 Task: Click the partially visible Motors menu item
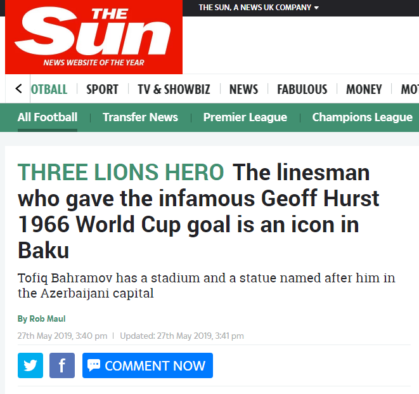pyautogui.click(x=409, y=89)
